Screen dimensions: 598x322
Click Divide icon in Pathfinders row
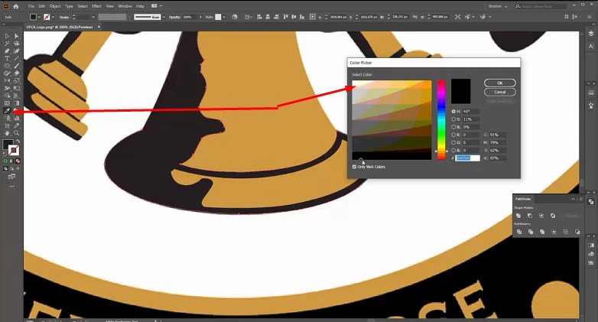[x=519, y=232]
